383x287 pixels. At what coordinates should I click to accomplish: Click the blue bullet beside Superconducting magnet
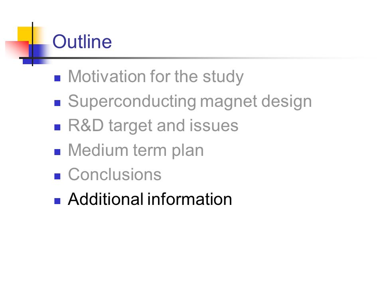point(57,103)
